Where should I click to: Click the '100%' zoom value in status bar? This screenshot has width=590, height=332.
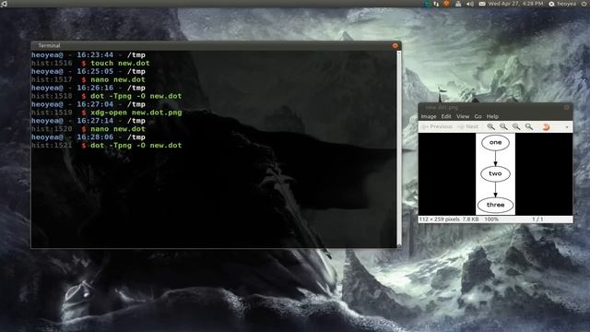pos(491,219)
